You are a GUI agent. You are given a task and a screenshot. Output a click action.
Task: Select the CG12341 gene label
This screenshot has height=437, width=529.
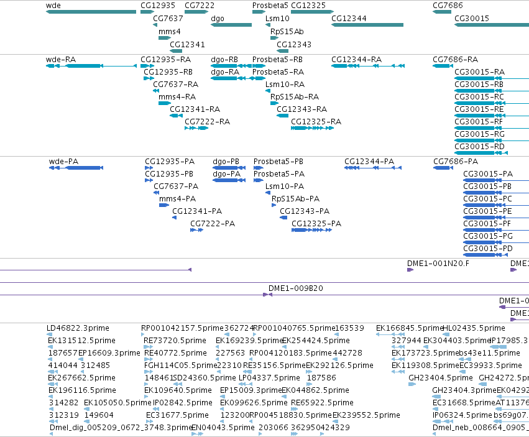187,45
